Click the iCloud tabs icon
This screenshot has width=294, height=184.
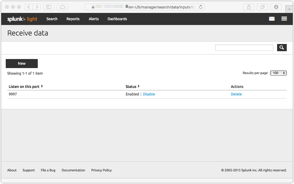pos(62,7)
